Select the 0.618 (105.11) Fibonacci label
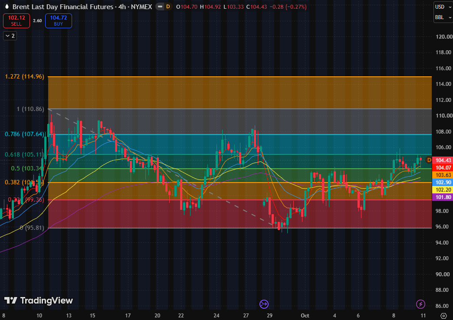This screenshot has width=453, height=320. tap(25, 154)
